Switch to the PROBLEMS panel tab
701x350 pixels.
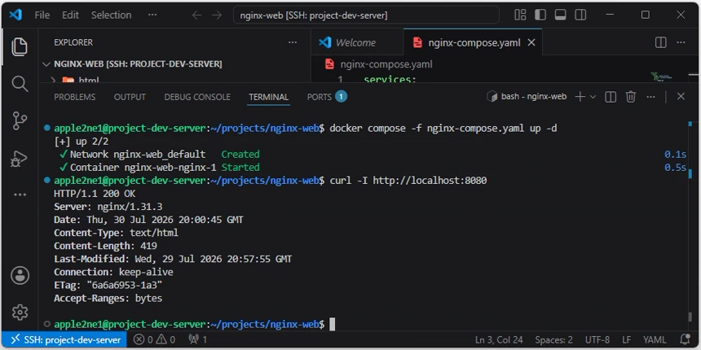[75, 97]
